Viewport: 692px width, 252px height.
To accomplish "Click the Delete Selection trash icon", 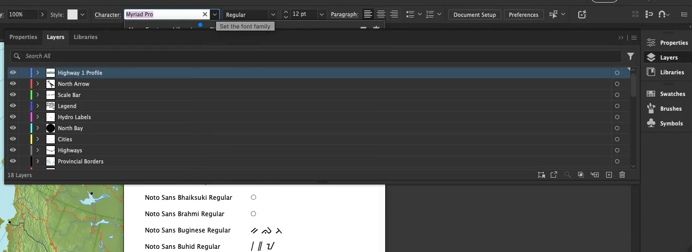I will [x=622, y=175].
